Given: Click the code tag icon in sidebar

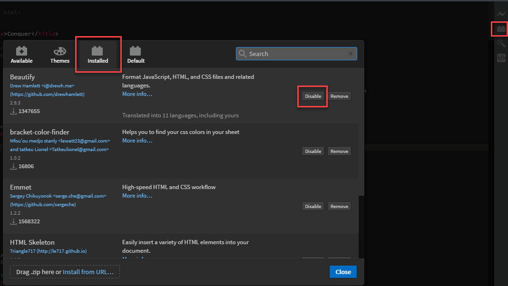Looking at the screenshot, I should pyautogui.click(x=501, y=58).
